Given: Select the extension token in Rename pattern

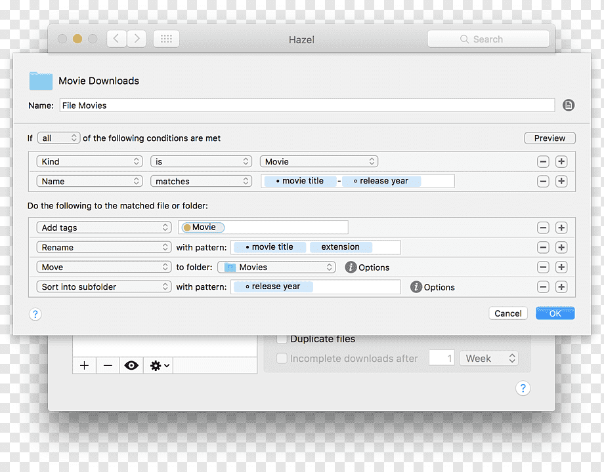Looking at the screenshot, I should 341,247.
